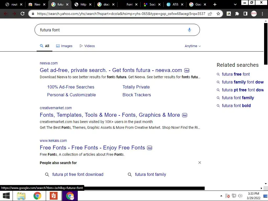Open the 'Block Trackers' sublink
Viewport: 268px width, 201px height.
(x=137, y=95)
